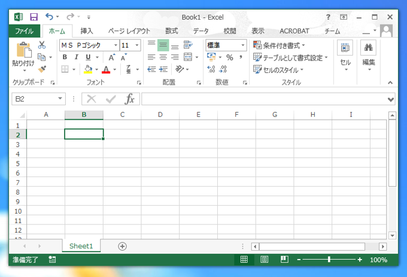Image resolution: width=407 pixels, height=277 pixels.
Task: Align cell text to the left
Action: [x=151, y=57]
